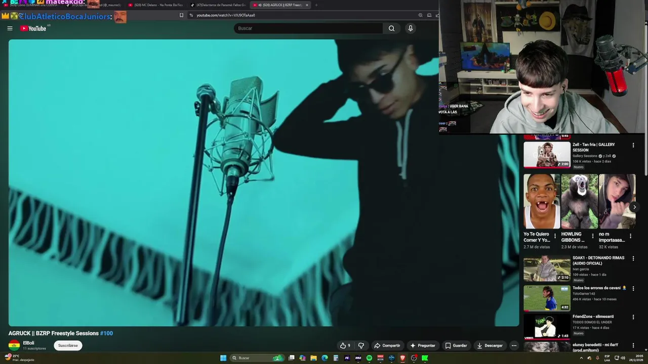The height and width of the screenshot is (364, 648).
Task: Launch Microsoft Edge from the taskbar
Action: click(325, 358)
